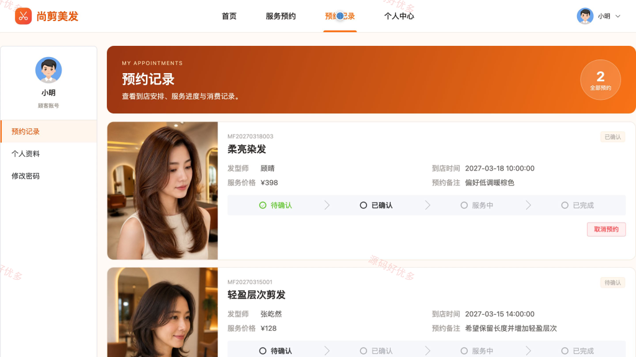
Task: Click arrival time 2027-03-15 14:00:00
Action: [500, 314]
